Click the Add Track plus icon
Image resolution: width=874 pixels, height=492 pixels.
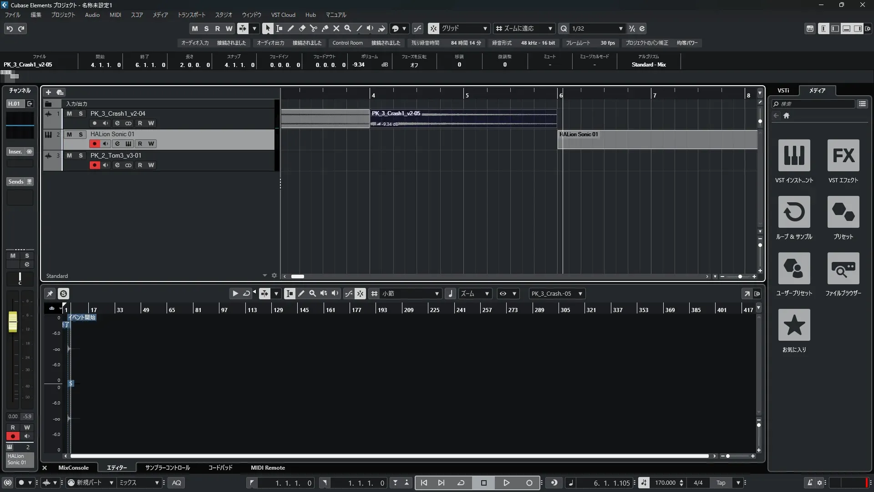point(48,92)
